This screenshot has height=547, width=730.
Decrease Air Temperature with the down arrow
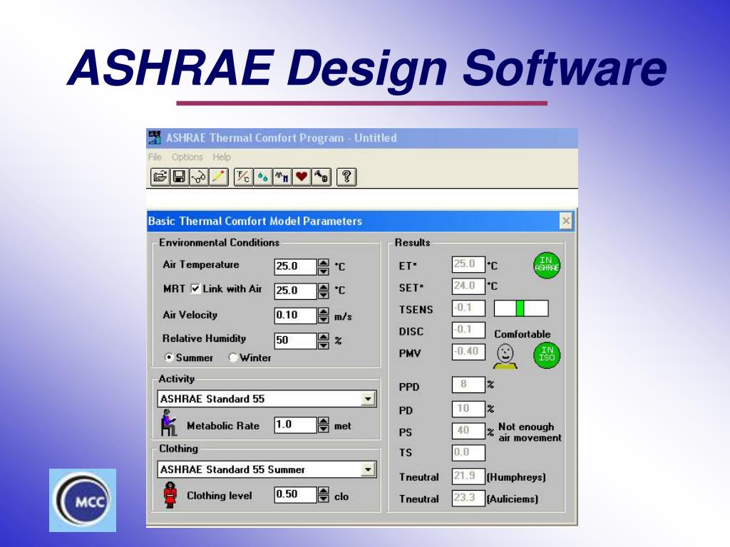(323, 271)
